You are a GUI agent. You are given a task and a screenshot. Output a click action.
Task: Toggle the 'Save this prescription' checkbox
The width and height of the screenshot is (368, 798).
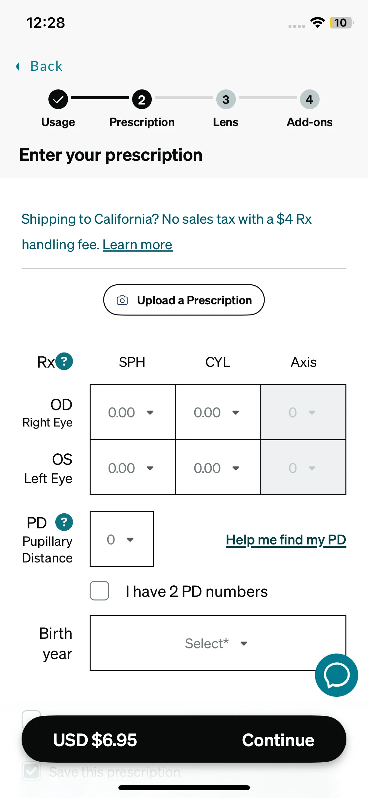point(32,772)
